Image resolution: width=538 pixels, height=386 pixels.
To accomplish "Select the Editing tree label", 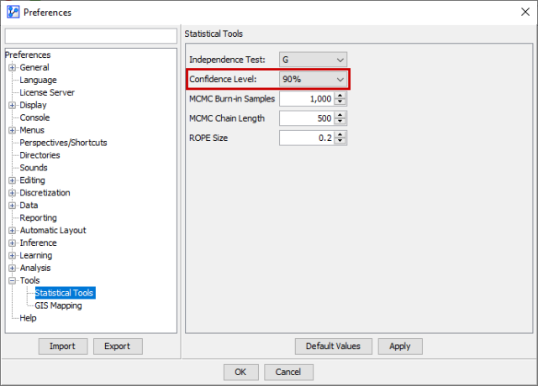I will (32, 180).
